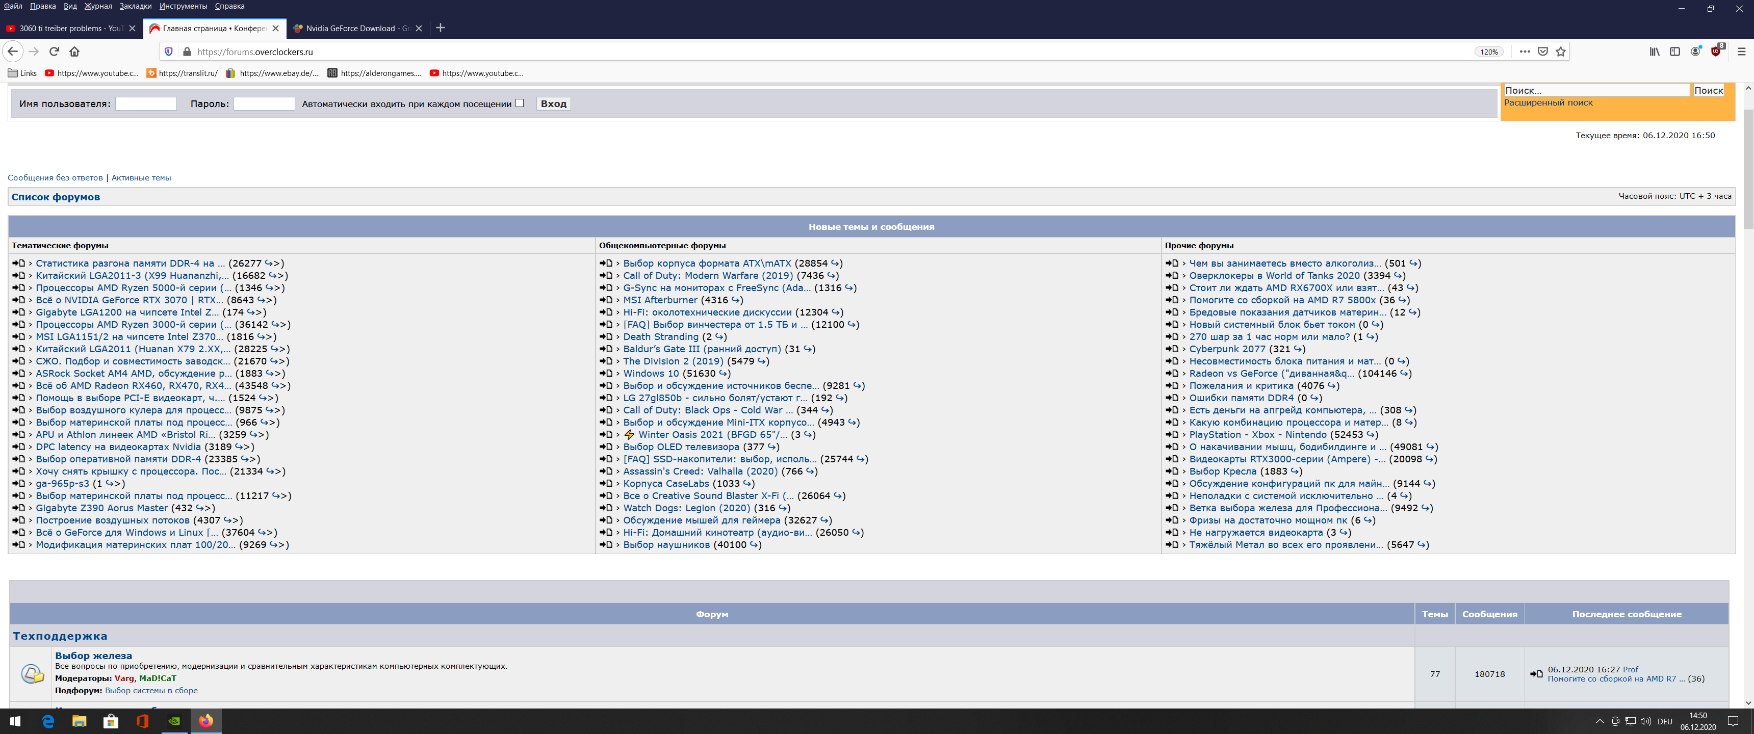Click the Cyberpunk 2077 topic link
This screenshot has width=1754, height=734.
pyautogui.click(x=1227, y=349)
